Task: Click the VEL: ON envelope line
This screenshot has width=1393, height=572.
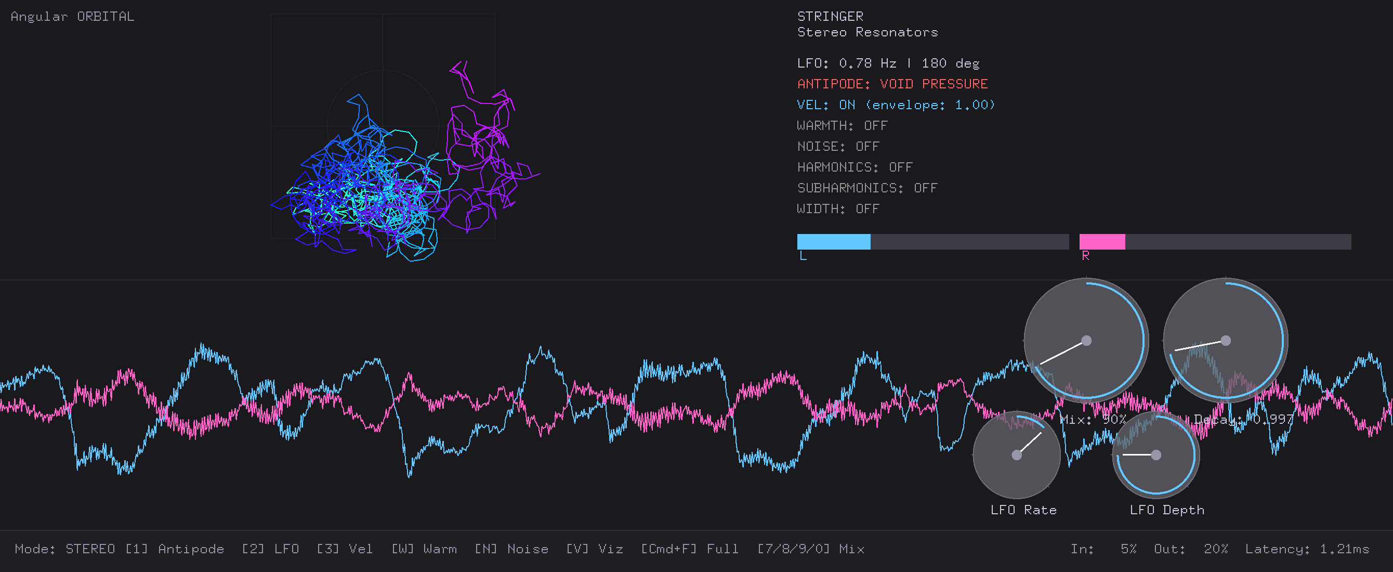Action: (896, 105)
